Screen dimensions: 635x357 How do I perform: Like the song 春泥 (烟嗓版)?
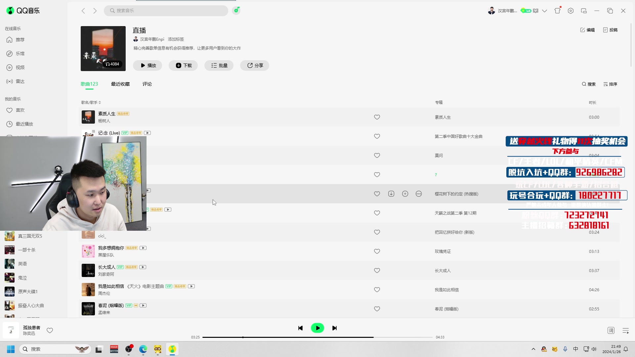coord(377,309)
